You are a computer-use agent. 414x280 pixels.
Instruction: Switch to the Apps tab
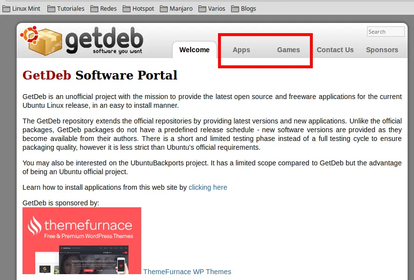point(241,50)
